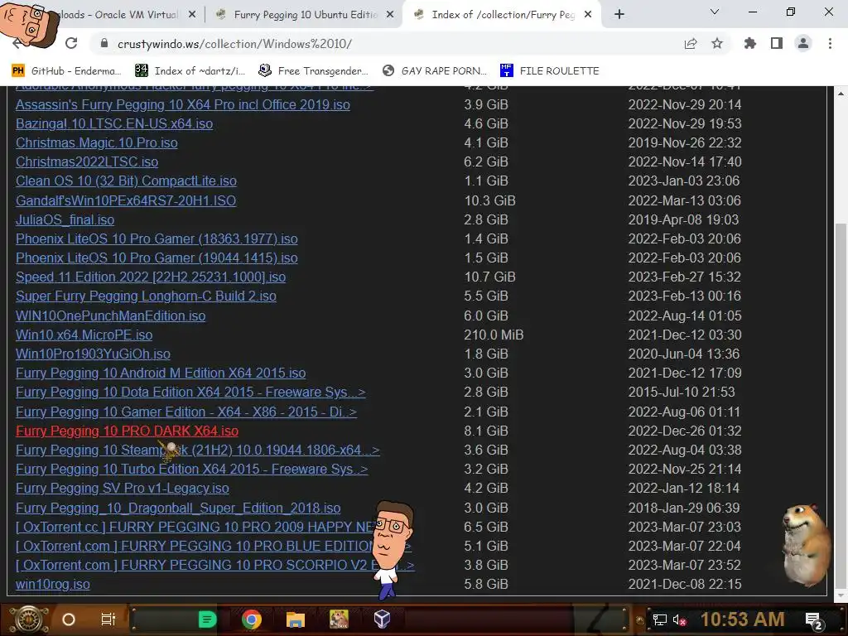Bookmark this tab with the star icon
Viewport: 848px width, 636px height.
717,43
